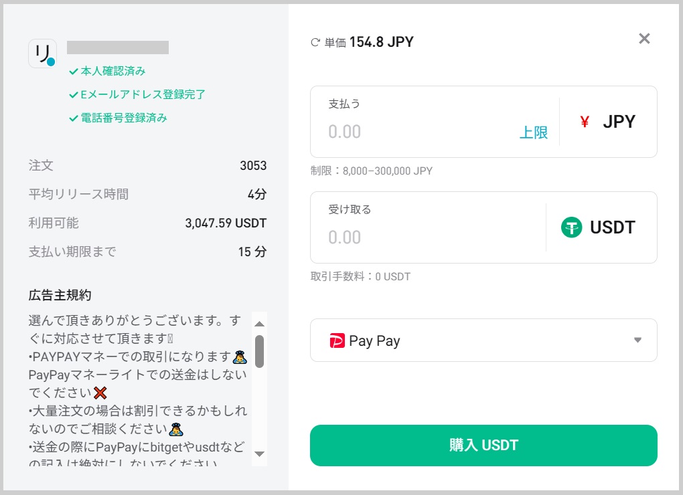Click the JPY currency label
Viewport: 683px width, 495px height.
[x=619, y=122]
